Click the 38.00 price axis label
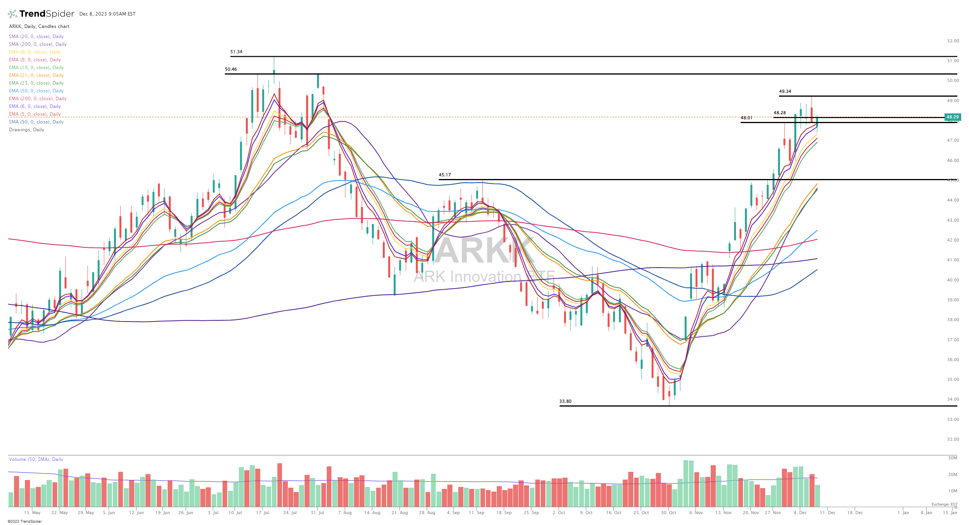Screen dimensions: 969x525 coord(953,320)
